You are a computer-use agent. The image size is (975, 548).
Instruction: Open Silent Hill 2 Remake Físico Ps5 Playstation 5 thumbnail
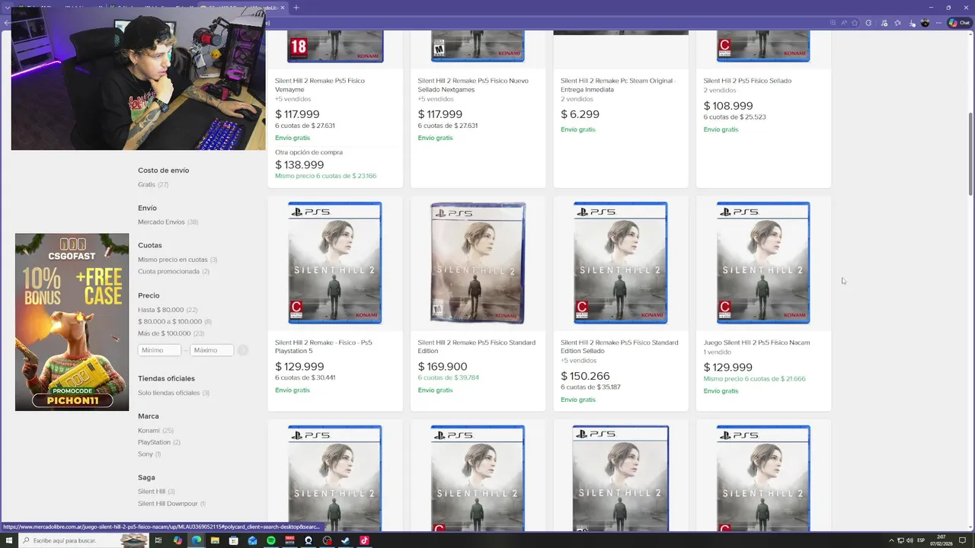point(335,263)
